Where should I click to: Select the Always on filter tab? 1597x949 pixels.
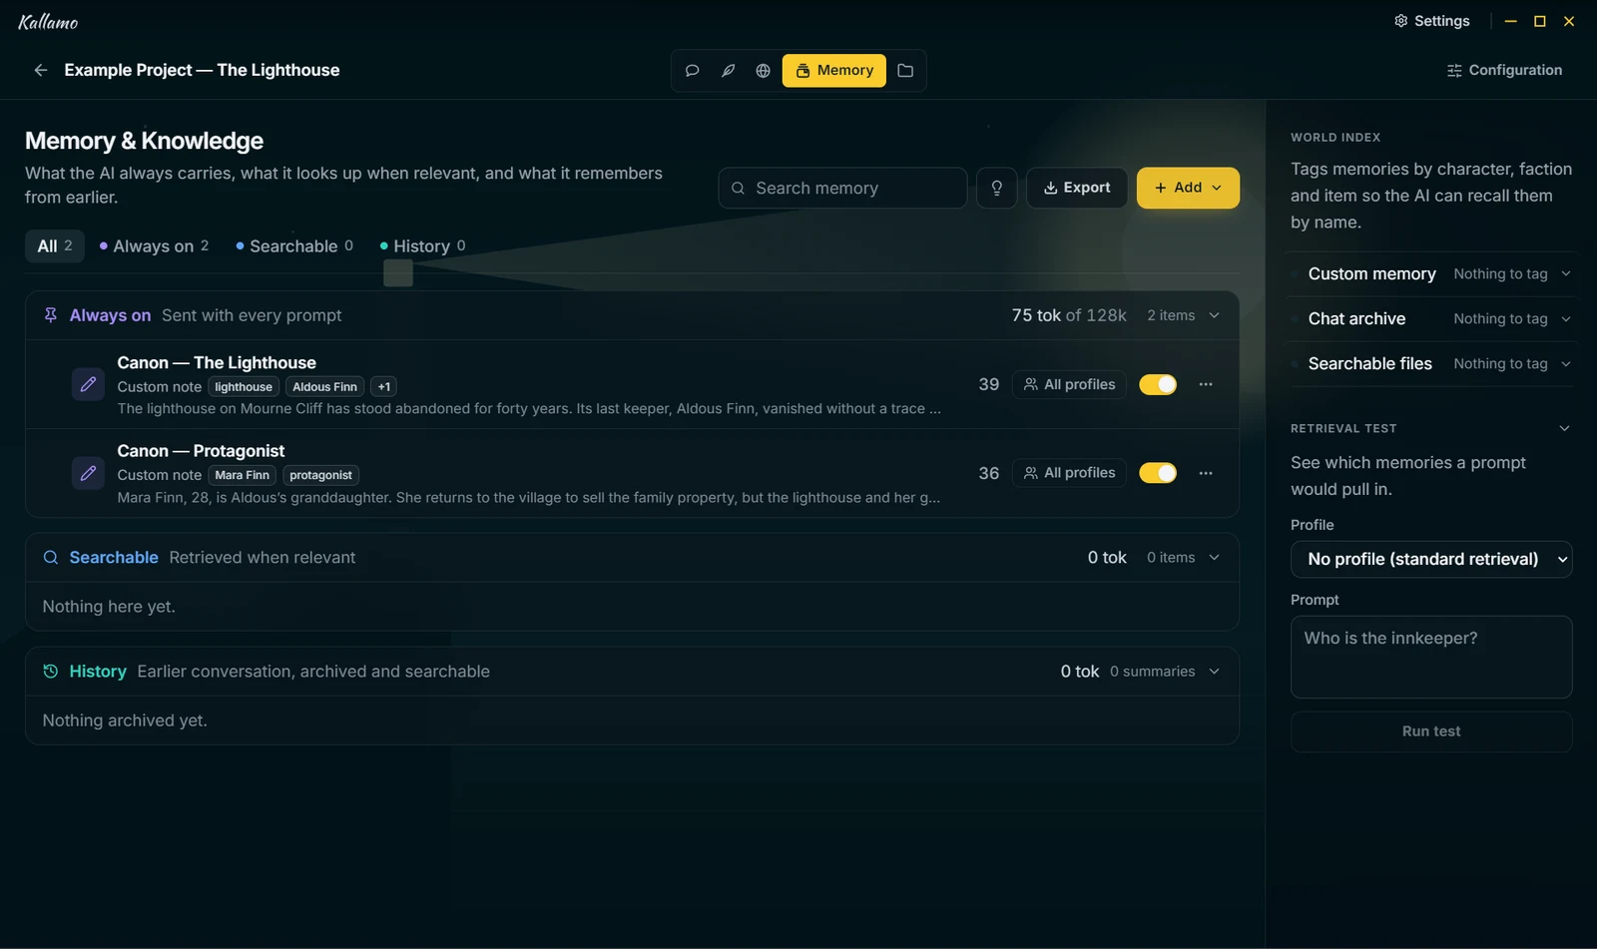[x=154, y=245]
